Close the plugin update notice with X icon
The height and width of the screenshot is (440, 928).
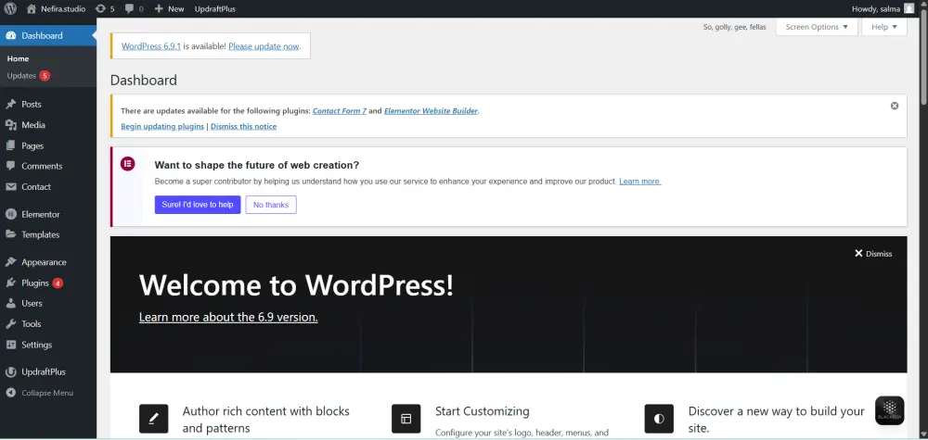point(895,106)
